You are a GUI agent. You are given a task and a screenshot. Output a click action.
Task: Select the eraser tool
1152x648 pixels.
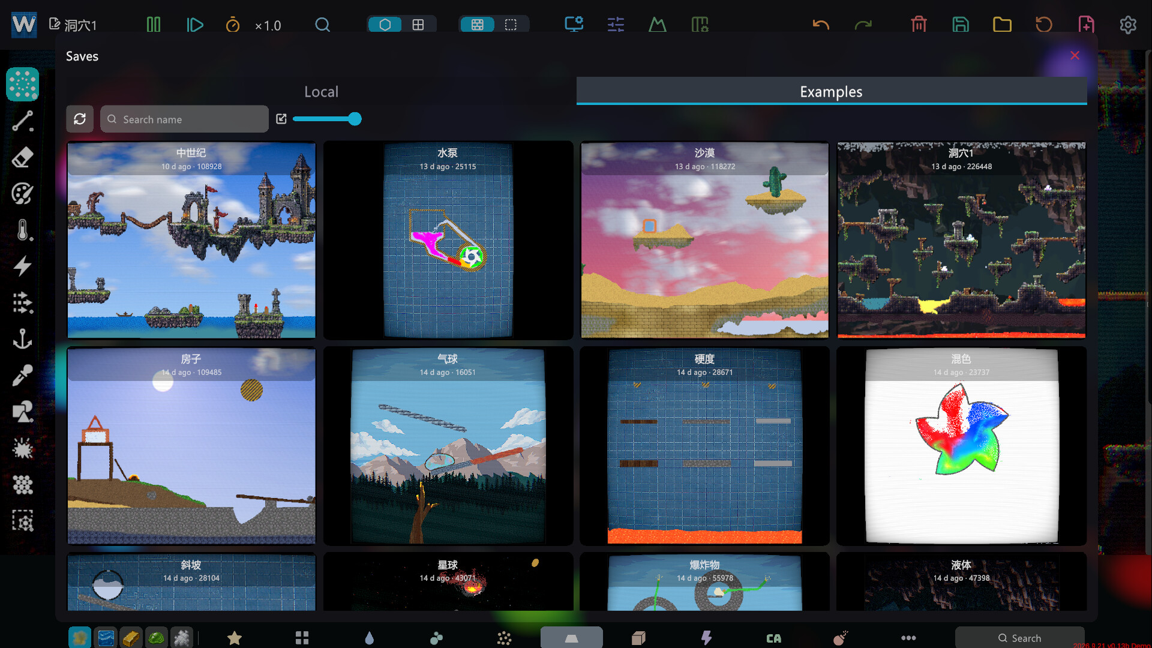[x=23, y=158]
